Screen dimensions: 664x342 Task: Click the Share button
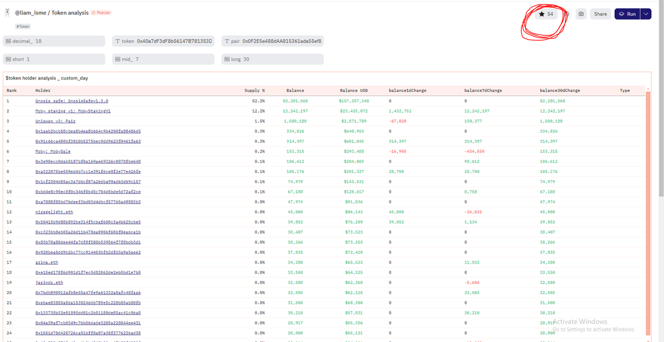click(x=600, y=14)
